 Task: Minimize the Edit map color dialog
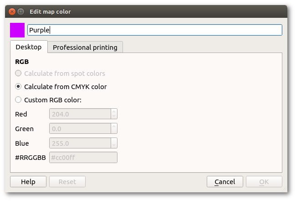click(21, 11)
